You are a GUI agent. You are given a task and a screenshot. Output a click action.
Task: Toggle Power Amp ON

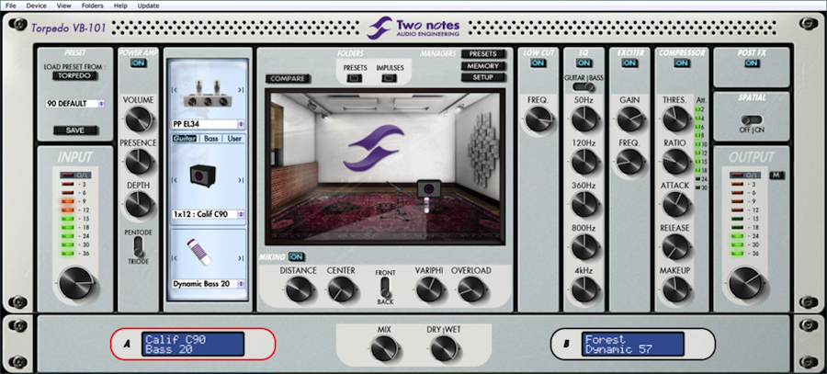pyautogui.click(x=140, y=62)
